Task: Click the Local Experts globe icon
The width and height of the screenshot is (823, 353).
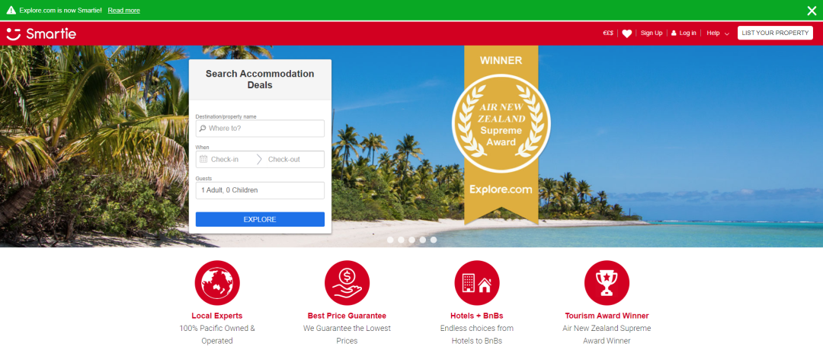Action: point(217,283)
